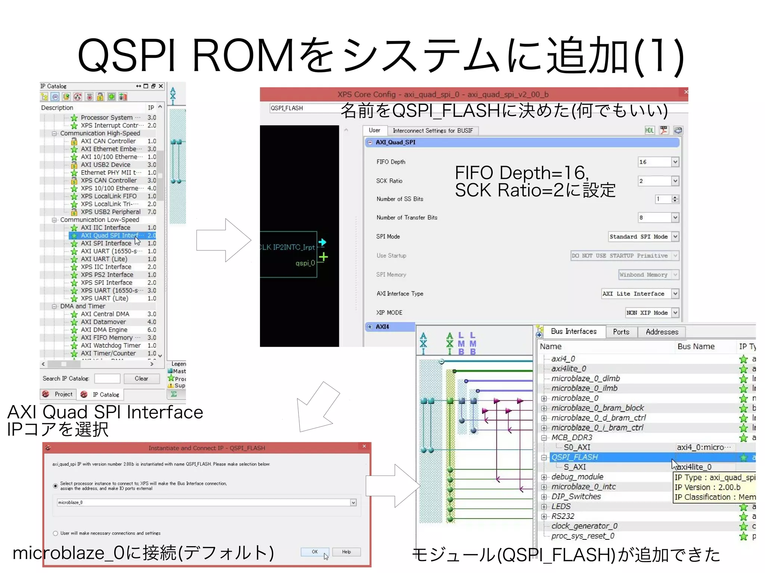Switch to the User tab
This screenshot has height=573, width=765.
[375, 130]
